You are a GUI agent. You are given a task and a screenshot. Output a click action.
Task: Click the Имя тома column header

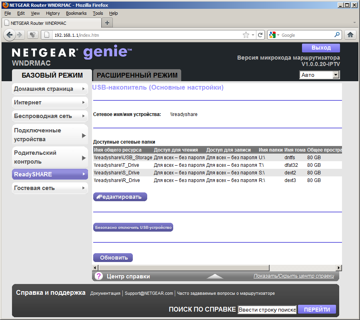pyautogui.click(x=295, y=150)
